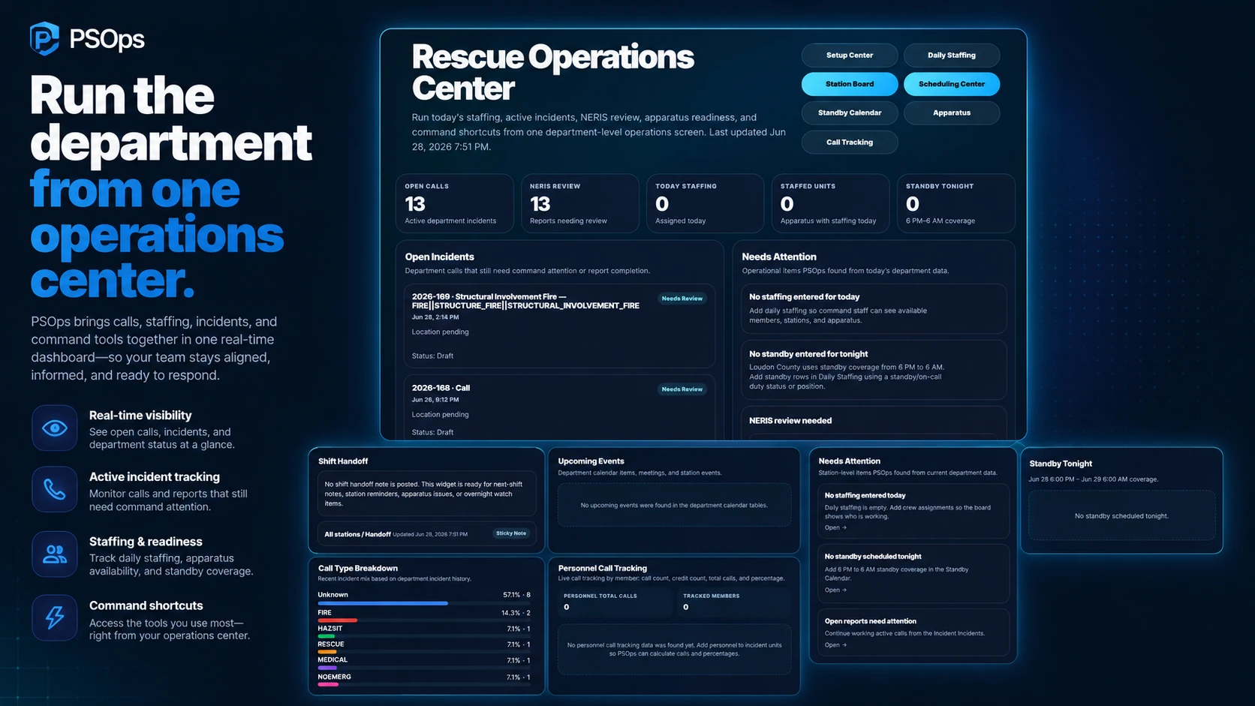Click Open link under No staffing entered today
The image size is (1255, 706).
coord(835,527)
